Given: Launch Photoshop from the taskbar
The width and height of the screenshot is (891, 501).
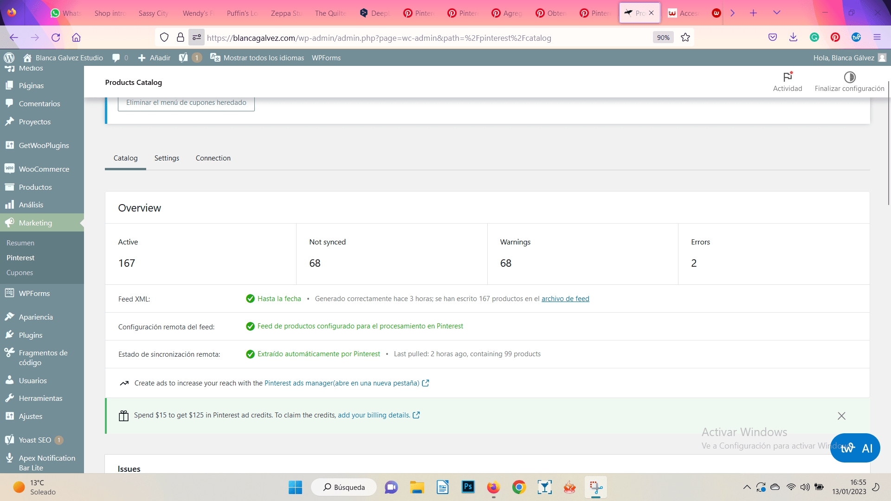Looking at the screenshot, I should click(468, 487).
